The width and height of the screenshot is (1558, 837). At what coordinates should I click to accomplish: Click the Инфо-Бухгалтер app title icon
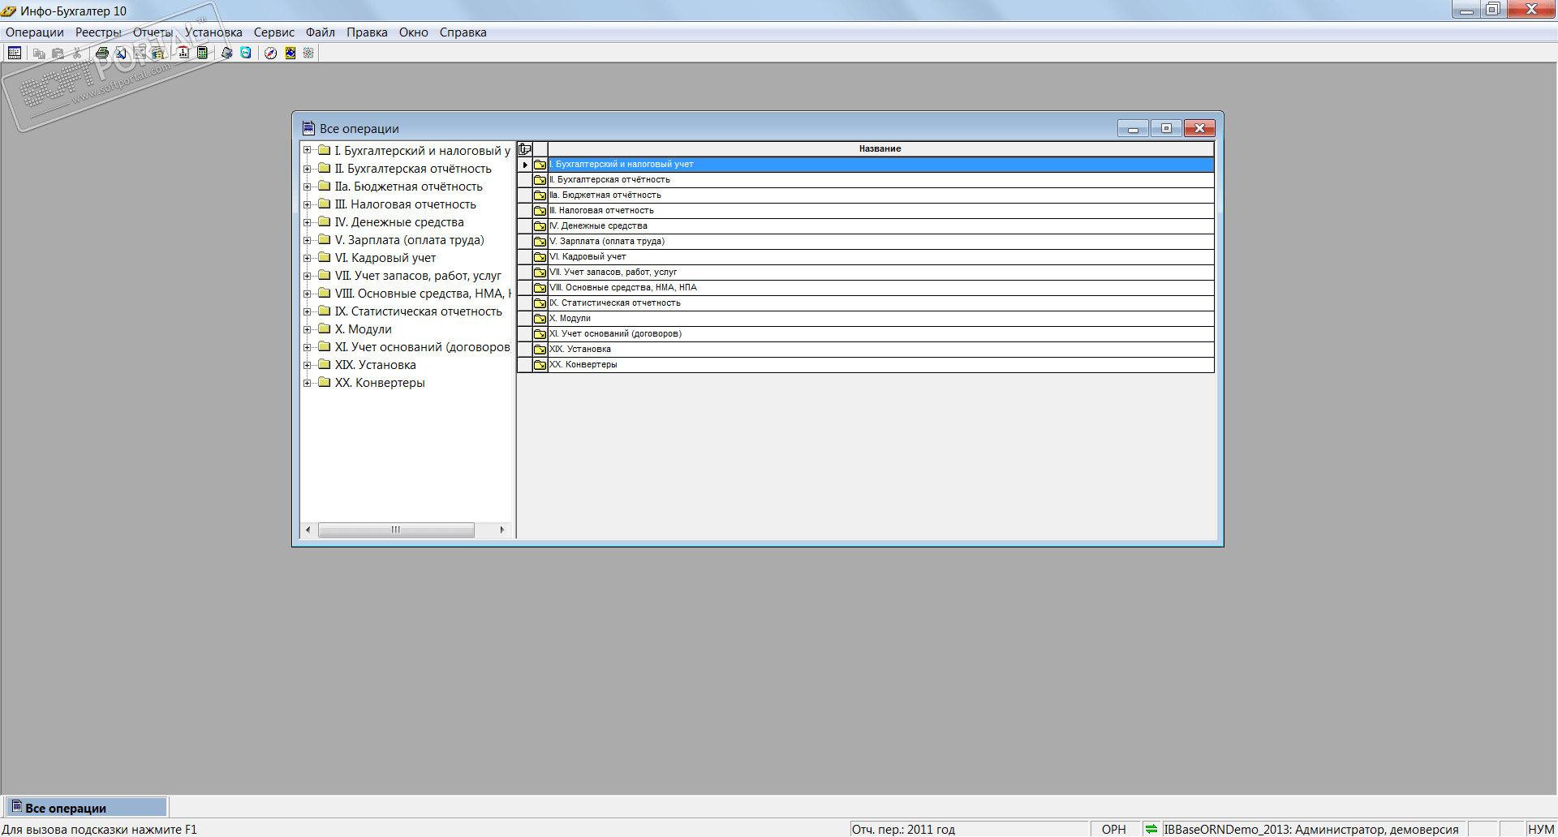tap(9, 11)
